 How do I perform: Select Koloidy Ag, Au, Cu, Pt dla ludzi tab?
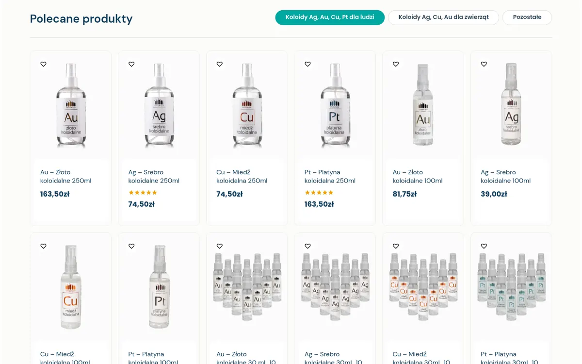click(x=330, y=17)
